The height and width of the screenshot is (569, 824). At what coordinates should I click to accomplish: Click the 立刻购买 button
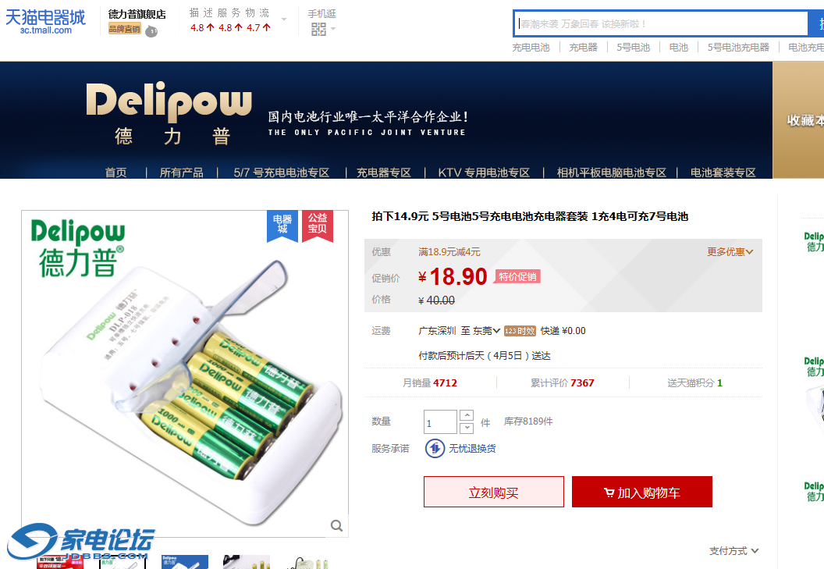[x=494, y=493]
